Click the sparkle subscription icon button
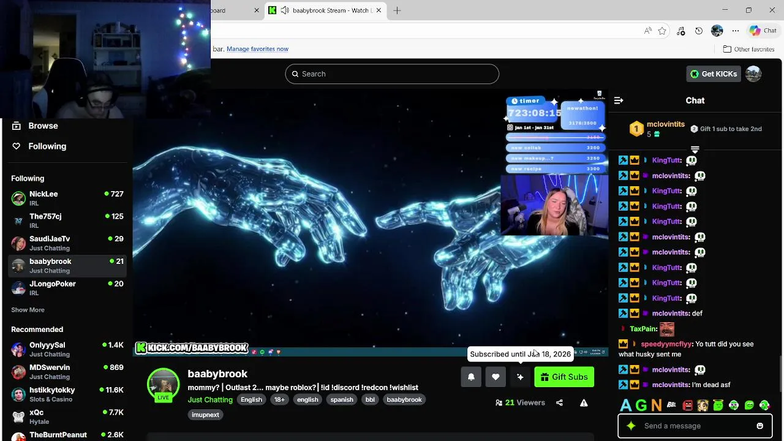 coord(520,377)
